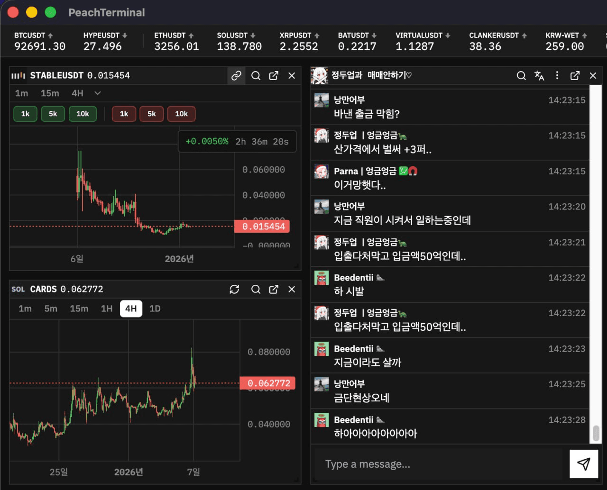Click the translate icon in chat header
607x490 pixels.
coord(539,75)
